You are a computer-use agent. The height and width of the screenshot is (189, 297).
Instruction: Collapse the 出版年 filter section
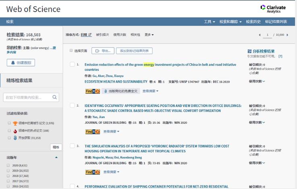(56, 157)
